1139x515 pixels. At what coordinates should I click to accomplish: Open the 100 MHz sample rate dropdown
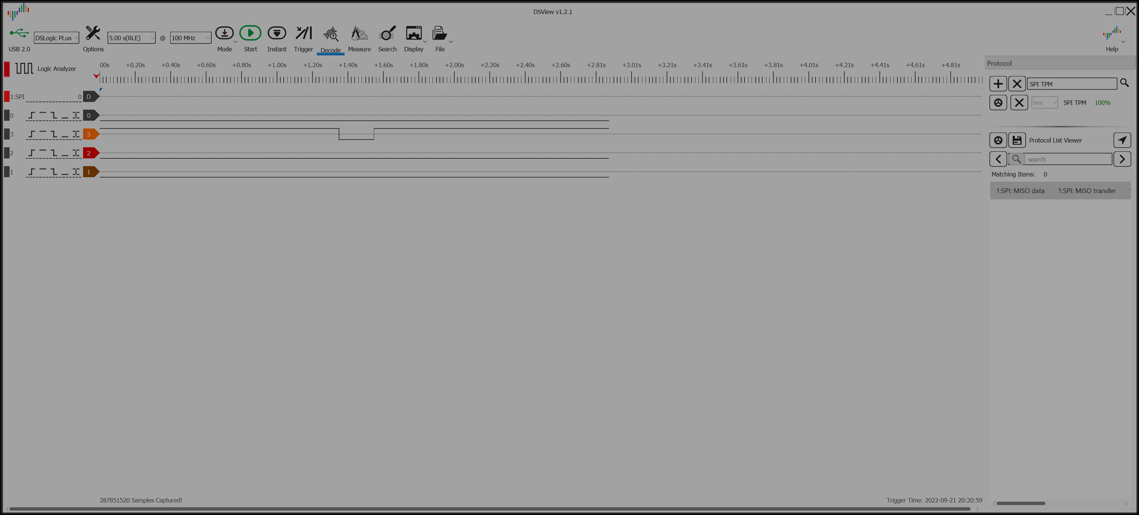(191, 38)
